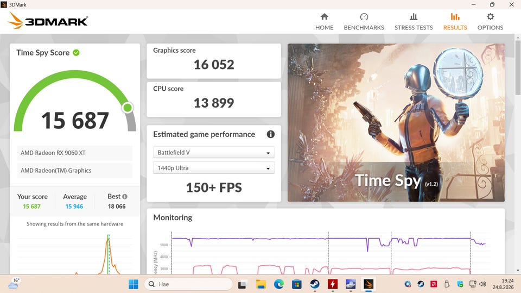
Task: Click the Best score 18 066
Action: coord(117,207)
